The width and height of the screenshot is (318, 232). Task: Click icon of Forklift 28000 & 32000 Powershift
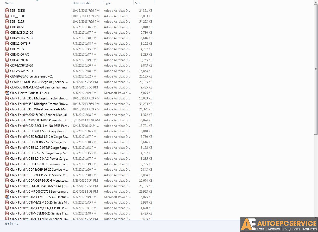pyautogui.click(x=7, y=120)
